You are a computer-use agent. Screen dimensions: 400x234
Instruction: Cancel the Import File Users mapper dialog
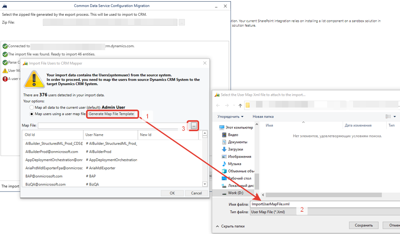(197, 193)
